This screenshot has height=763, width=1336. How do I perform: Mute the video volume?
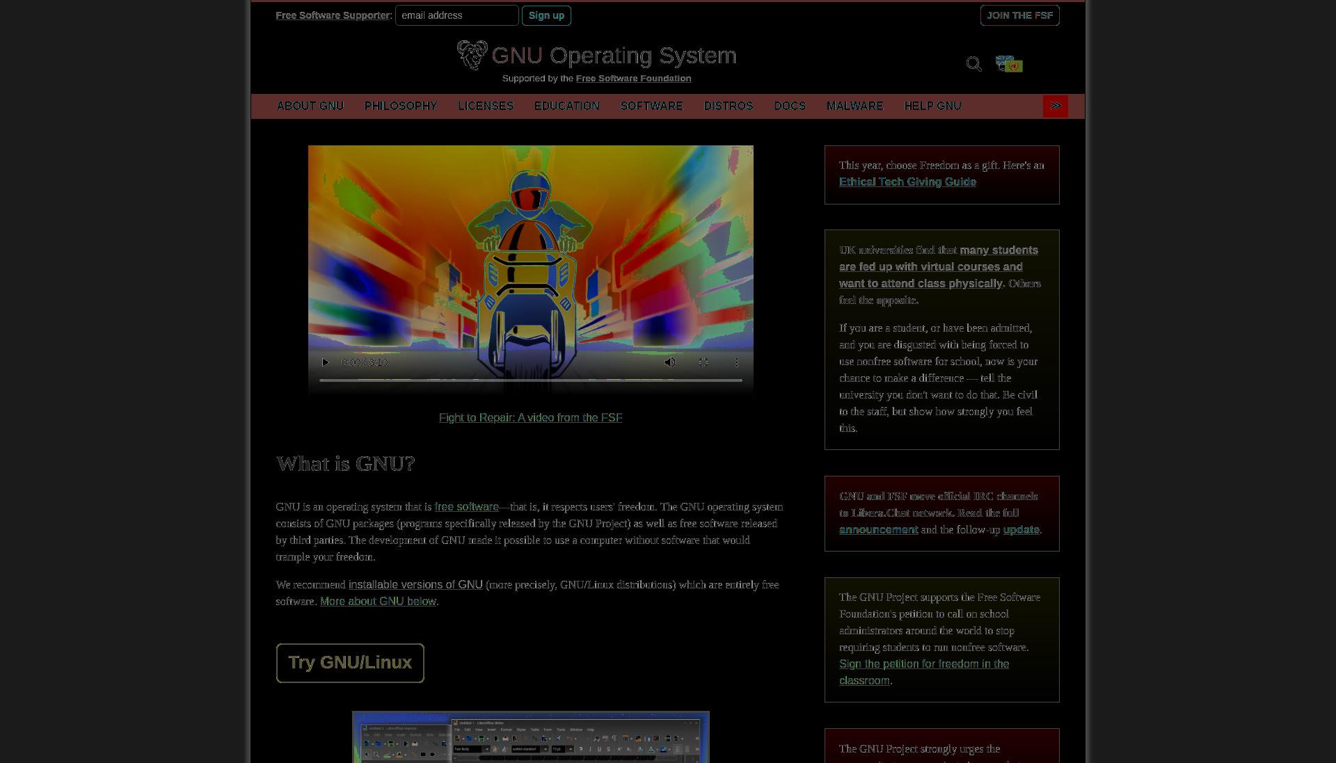tap(670, 362)
